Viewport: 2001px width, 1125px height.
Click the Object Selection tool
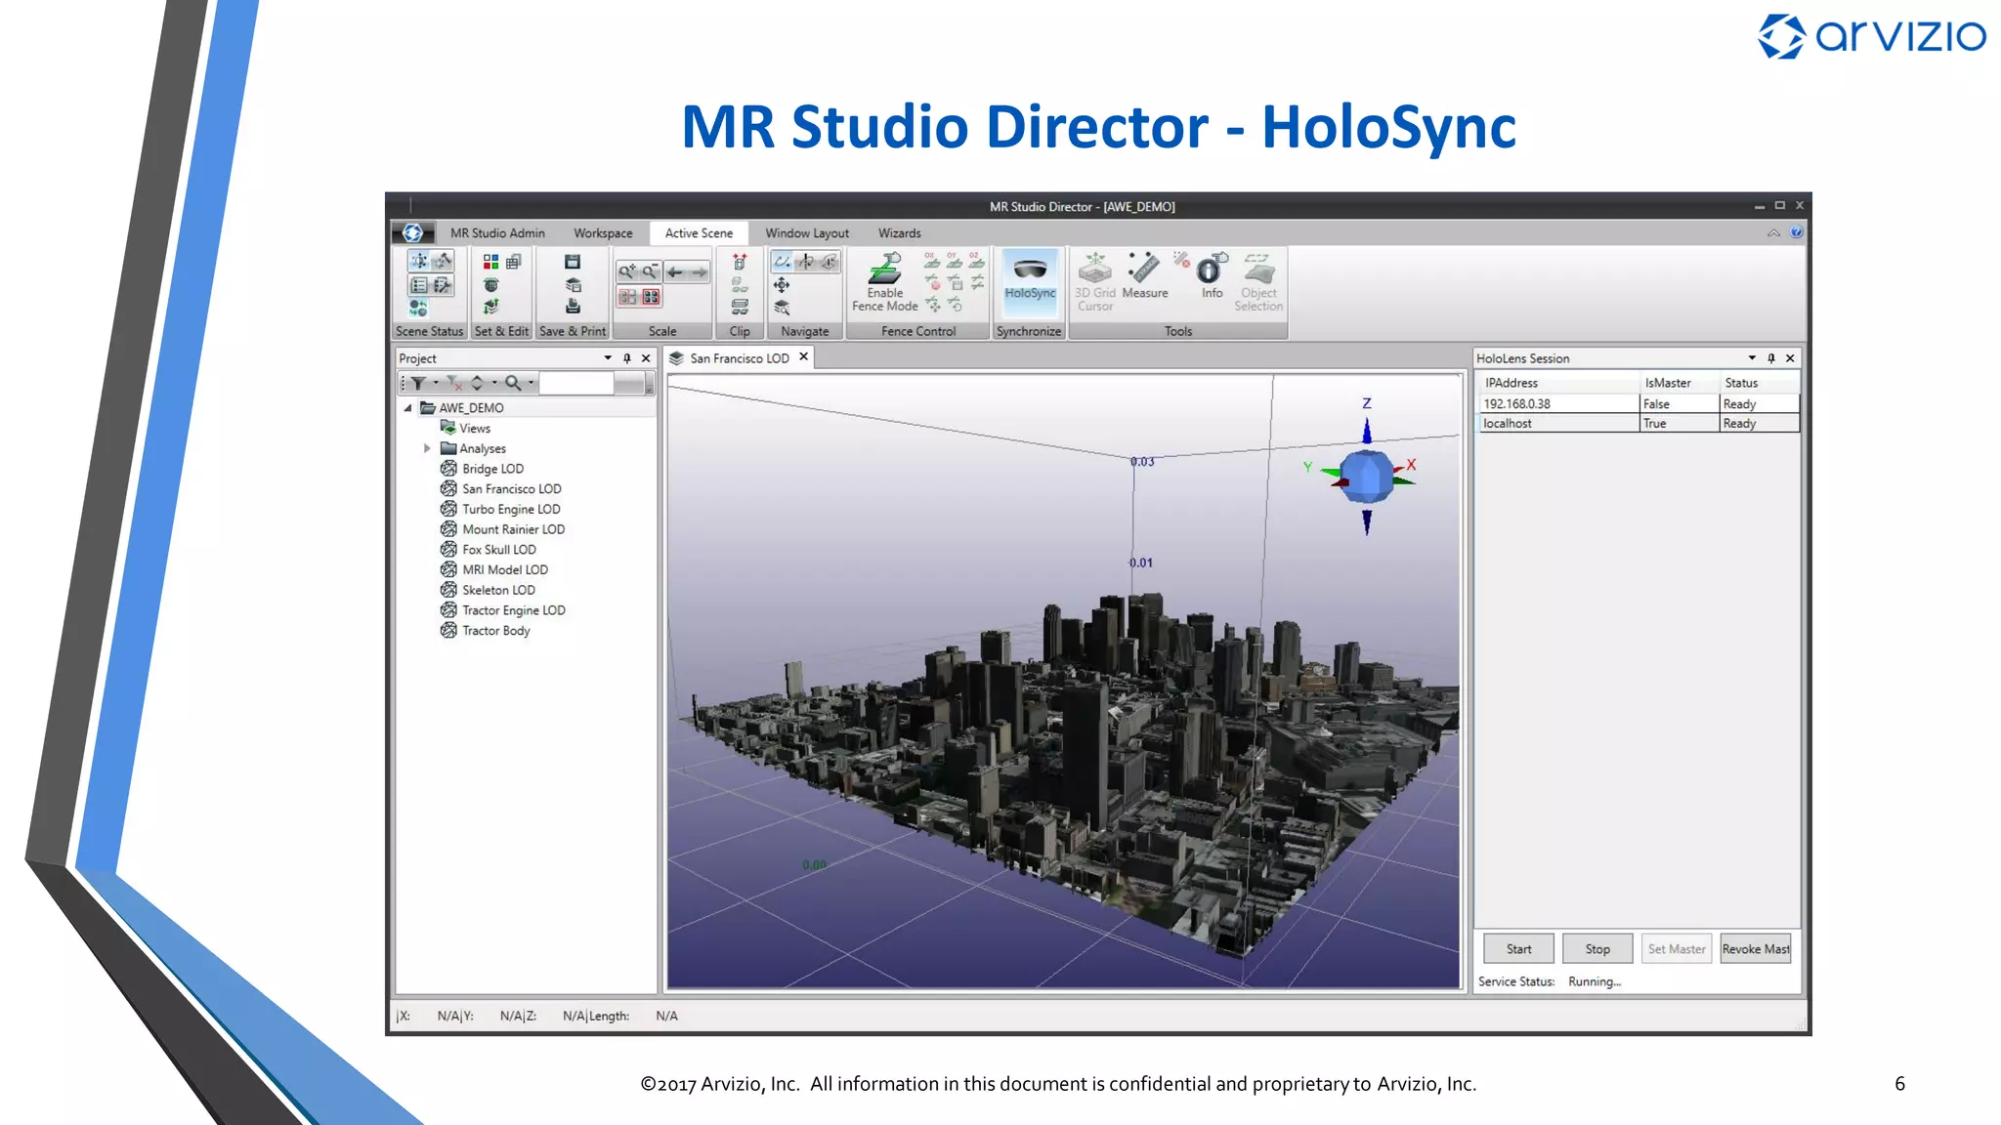coord(1258,282)
